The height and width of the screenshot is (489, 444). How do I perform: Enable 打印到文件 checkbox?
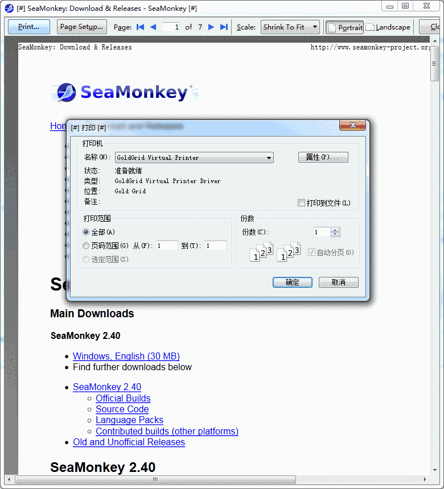click(302, 203)
